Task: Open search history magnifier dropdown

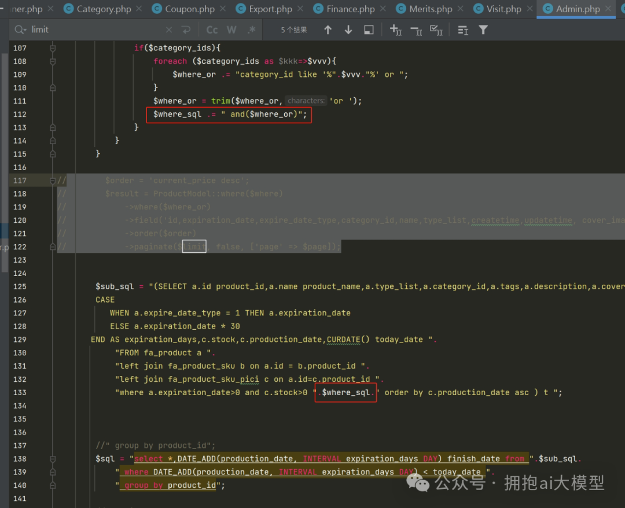Action: click(x=21, y=30)
